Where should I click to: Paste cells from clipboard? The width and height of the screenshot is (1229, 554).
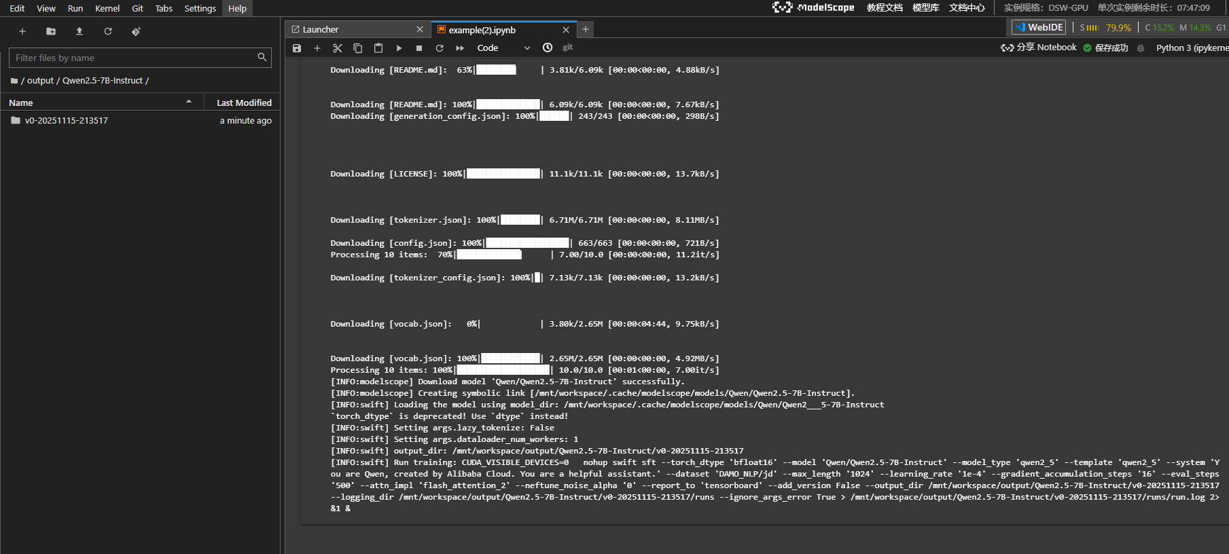point(378,48)
